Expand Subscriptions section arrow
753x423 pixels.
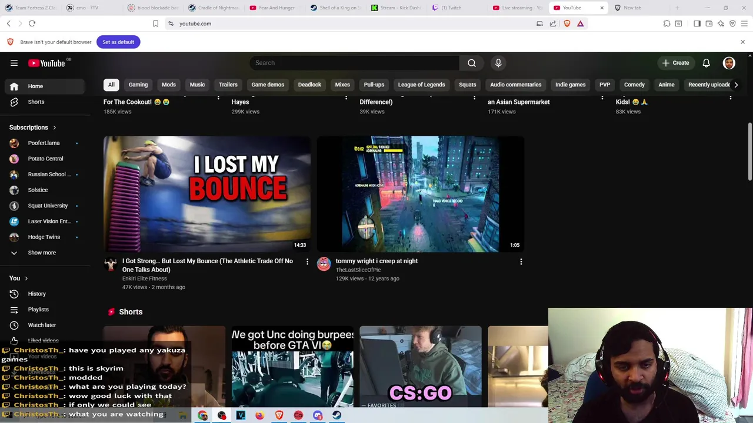click(x=54, y=127)
